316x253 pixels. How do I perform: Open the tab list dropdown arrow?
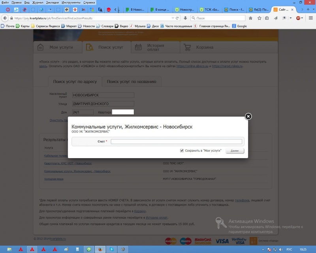pyautogui.click(x=314, y=9)
